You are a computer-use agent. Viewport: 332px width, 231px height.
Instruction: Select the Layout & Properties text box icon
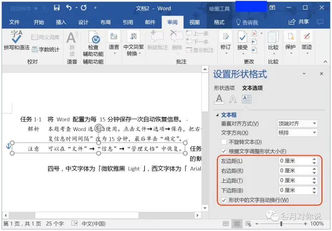(x=246, y=99)
